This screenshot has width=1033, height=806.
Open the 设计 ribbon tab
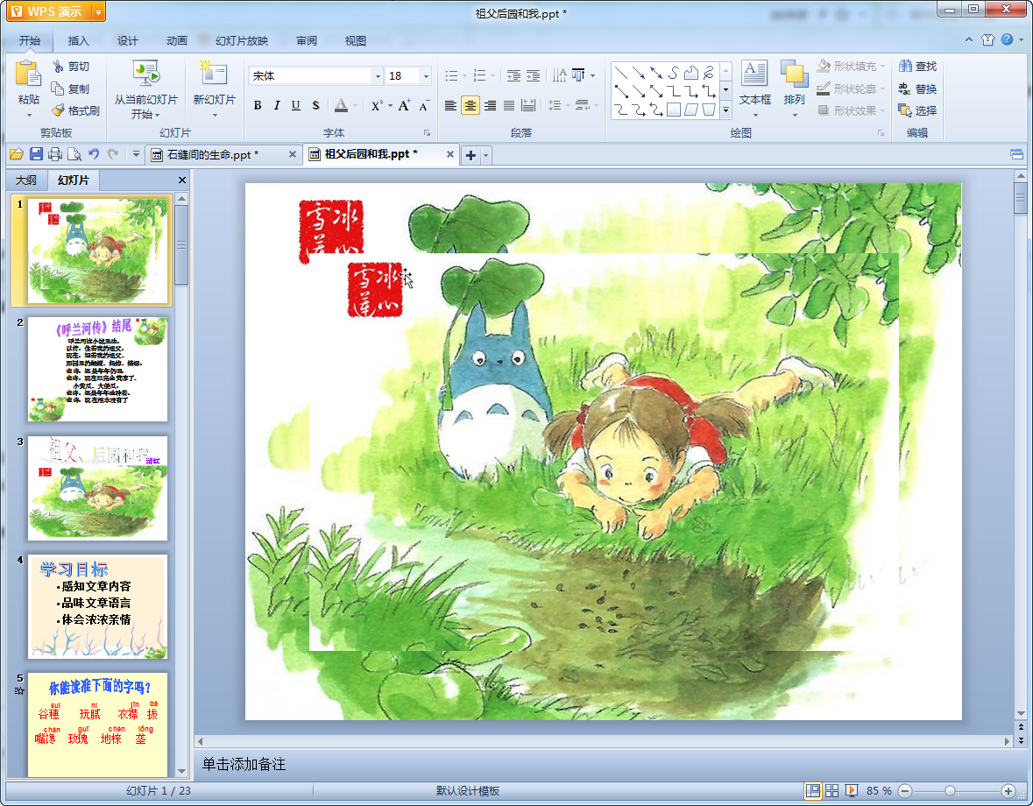(x=128, y=41)
